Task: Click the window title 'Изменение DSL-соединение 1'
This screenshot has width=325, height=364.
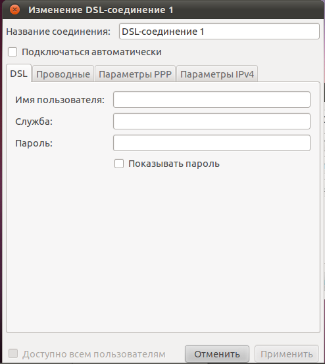Action: (x=101, y=10)
